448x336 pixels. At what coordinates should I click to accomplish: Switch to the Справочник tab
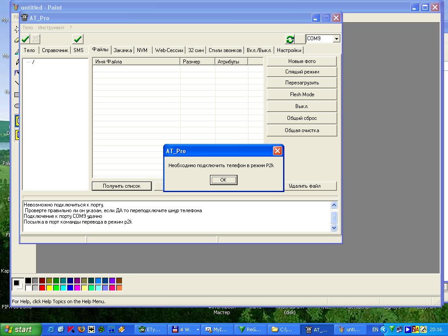click(55, 50)
